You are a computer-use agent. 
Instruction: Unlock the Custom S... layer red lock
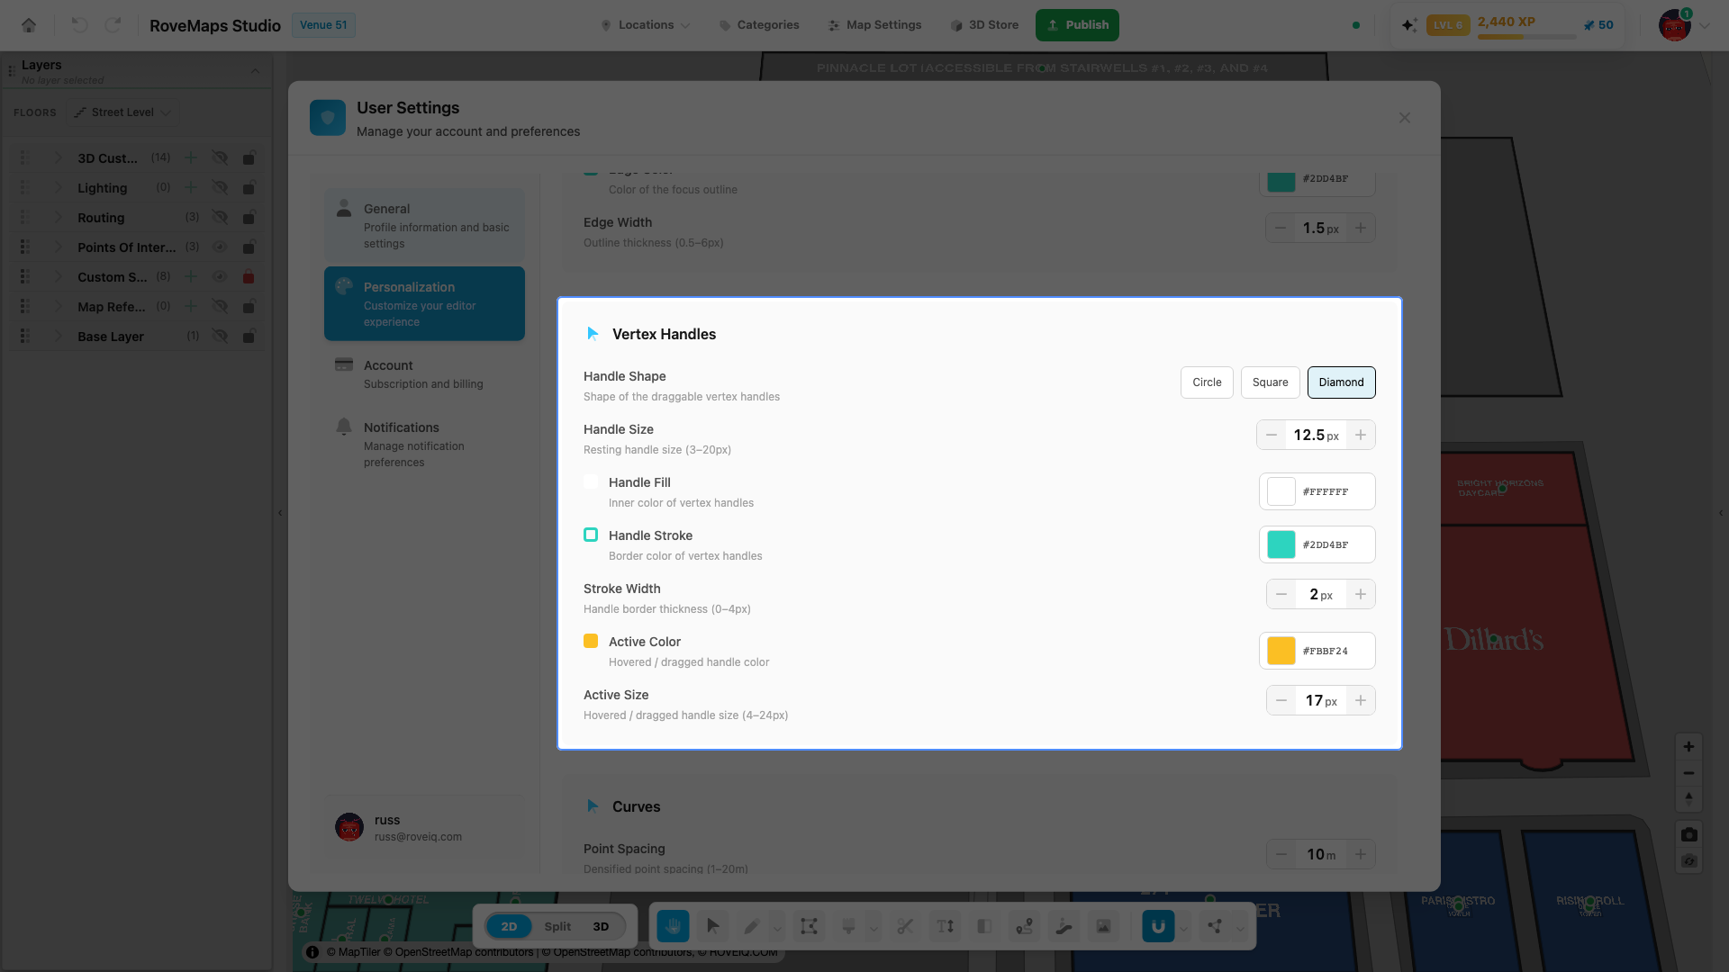point(249,276)
